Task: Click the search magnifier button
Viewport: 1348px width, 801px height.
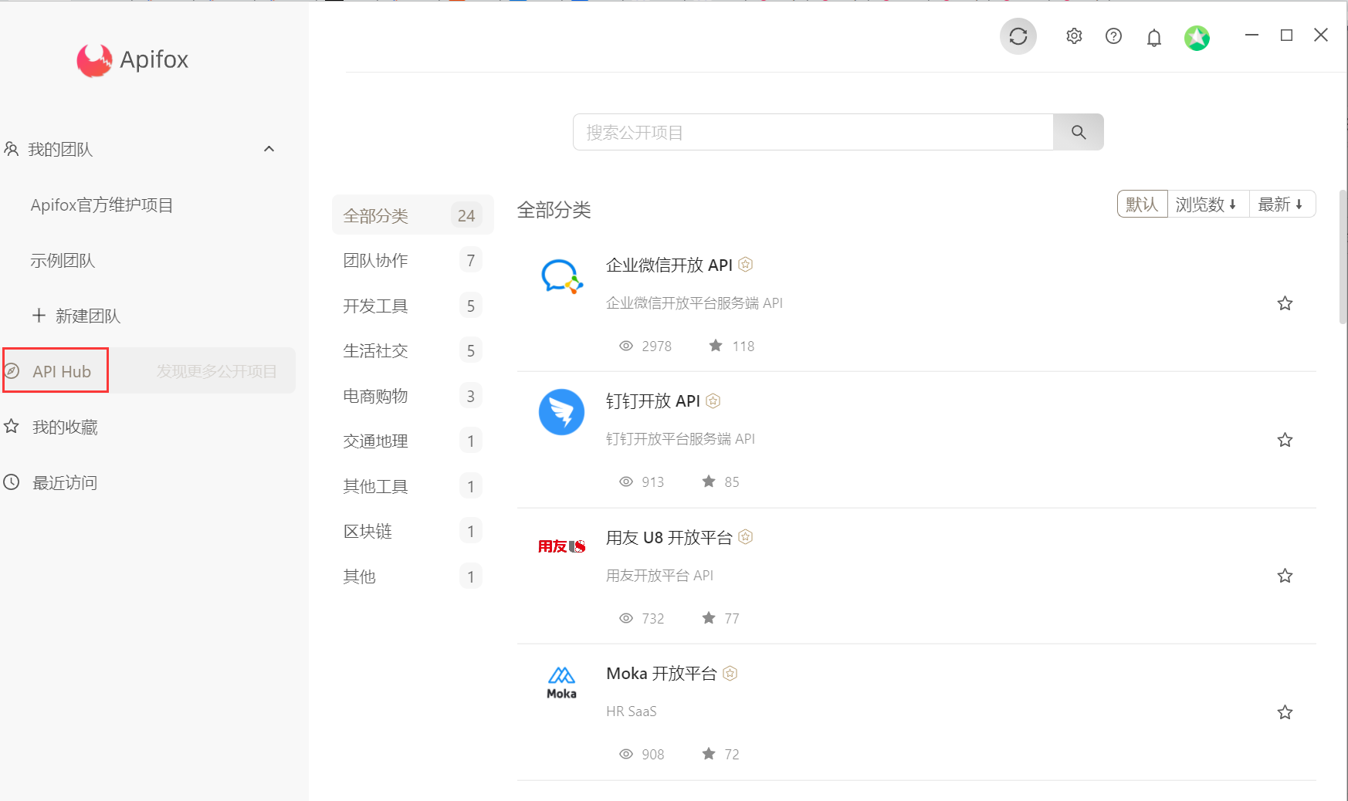Action: point(1079,132)
